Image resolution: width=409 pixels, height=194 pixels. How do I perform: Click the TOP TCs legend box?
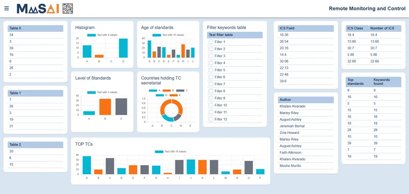click(159, 152)
